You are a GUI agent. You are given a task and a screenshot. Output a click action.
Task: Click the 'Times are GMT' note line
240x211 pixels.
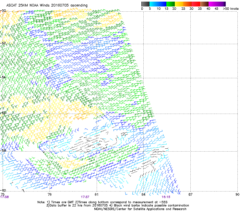click(102, 202)
